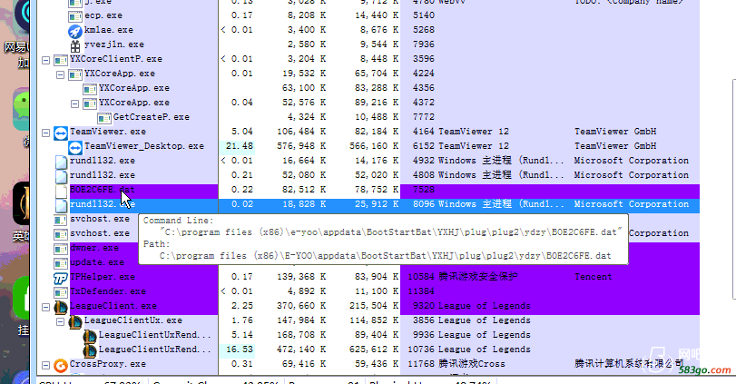The image size is (736, 384).
Task: Collapse the TeamViewer.exe process tree
Action: 45,133
